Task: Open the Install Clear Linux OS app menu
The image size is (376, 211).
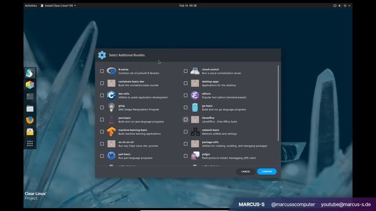Action: pyautogui.click(x=58, y=5)
